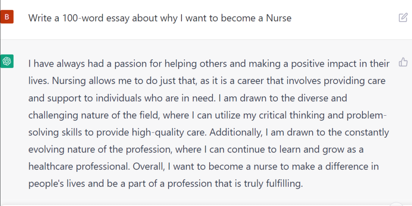Click the green ChatGPT logo avatar
Viewport: 412px width, 206px height.
(7, 61)
